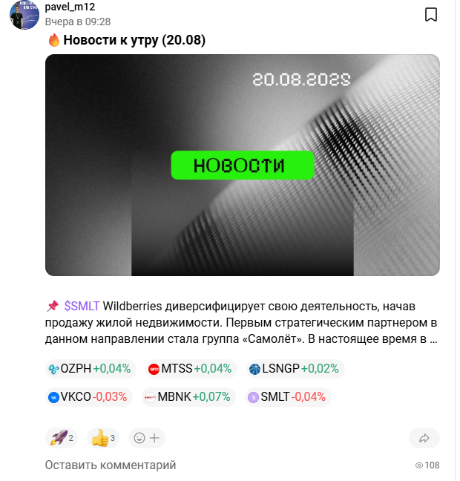Bookmark this post
This screenshot has width=460, height=481.
pos(431,15)
